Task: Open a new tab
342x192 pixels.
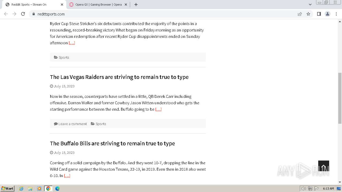Action: point(136,5)
